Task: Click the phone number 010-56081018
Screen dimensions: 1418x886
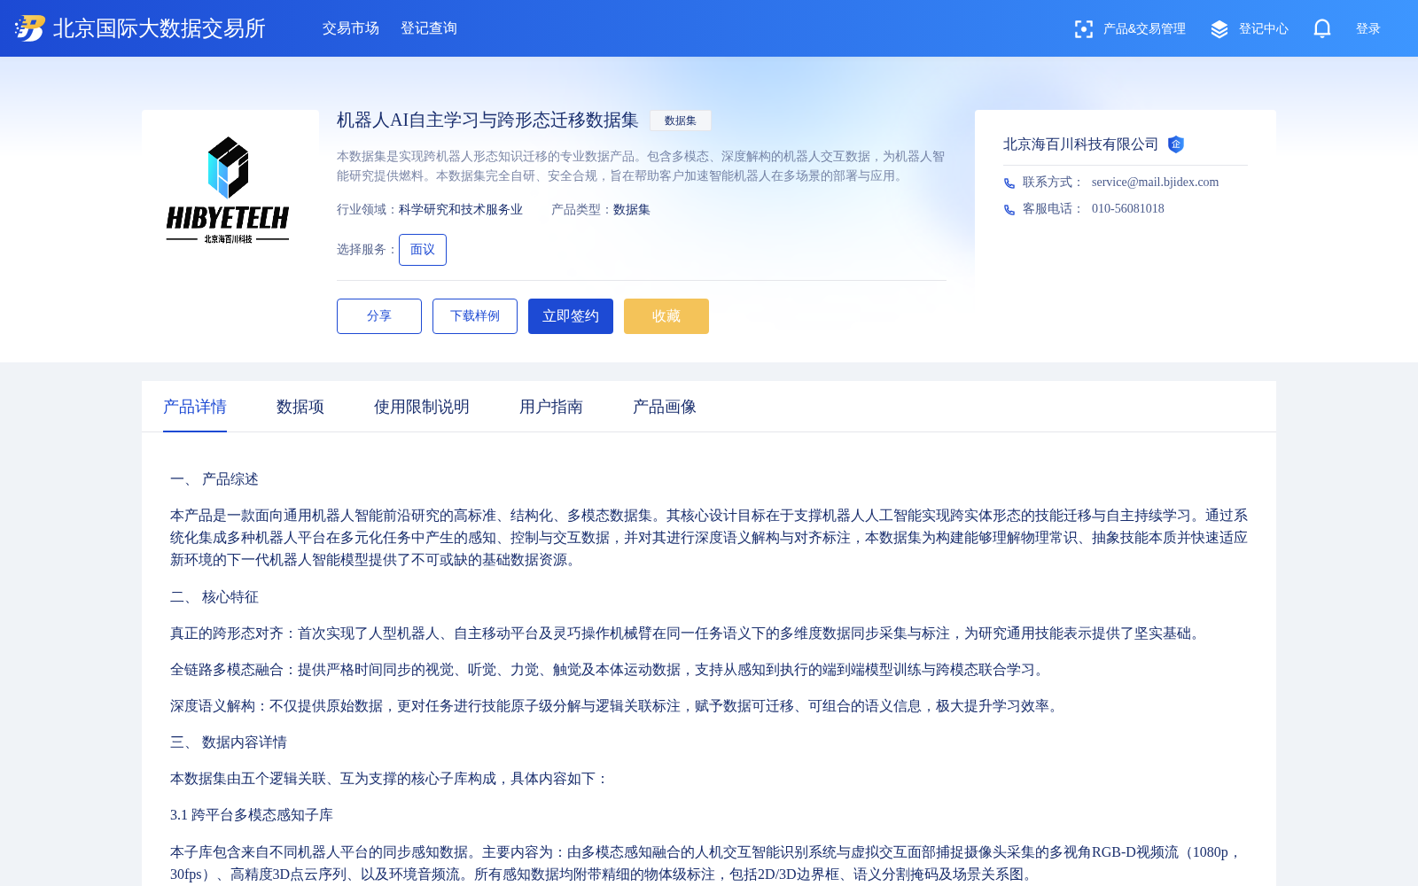Action: point(1128,209)
